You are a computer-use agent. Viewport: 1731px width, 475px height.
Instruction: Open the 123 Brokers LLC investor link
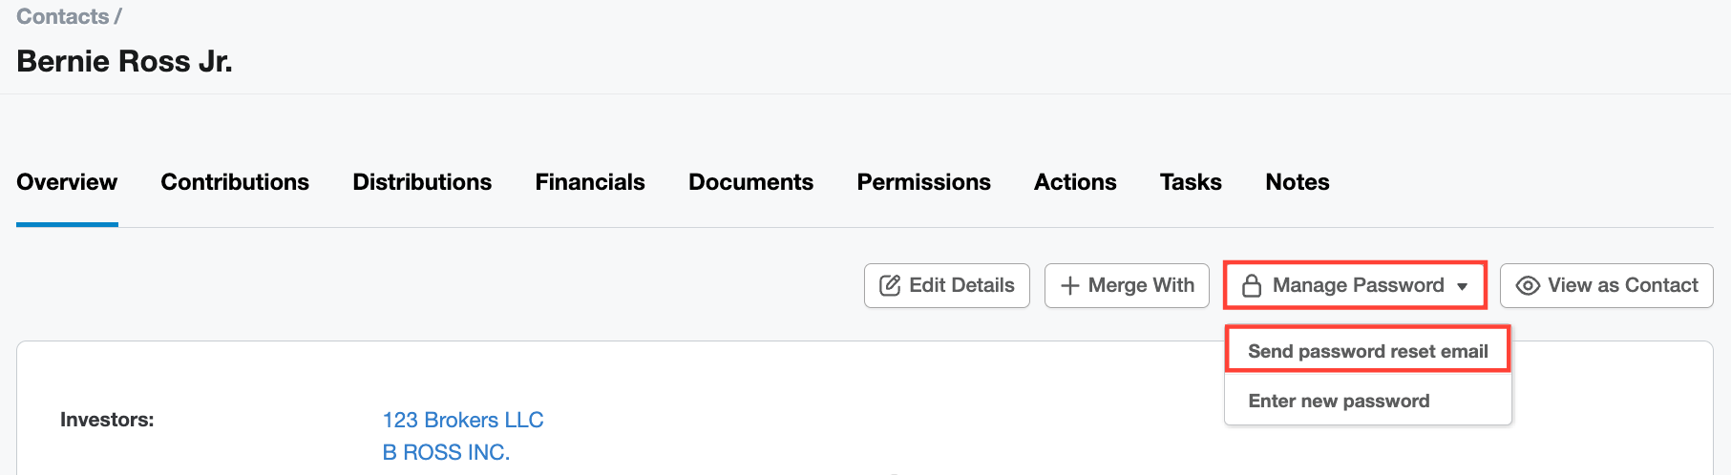[x=463, y=420]
